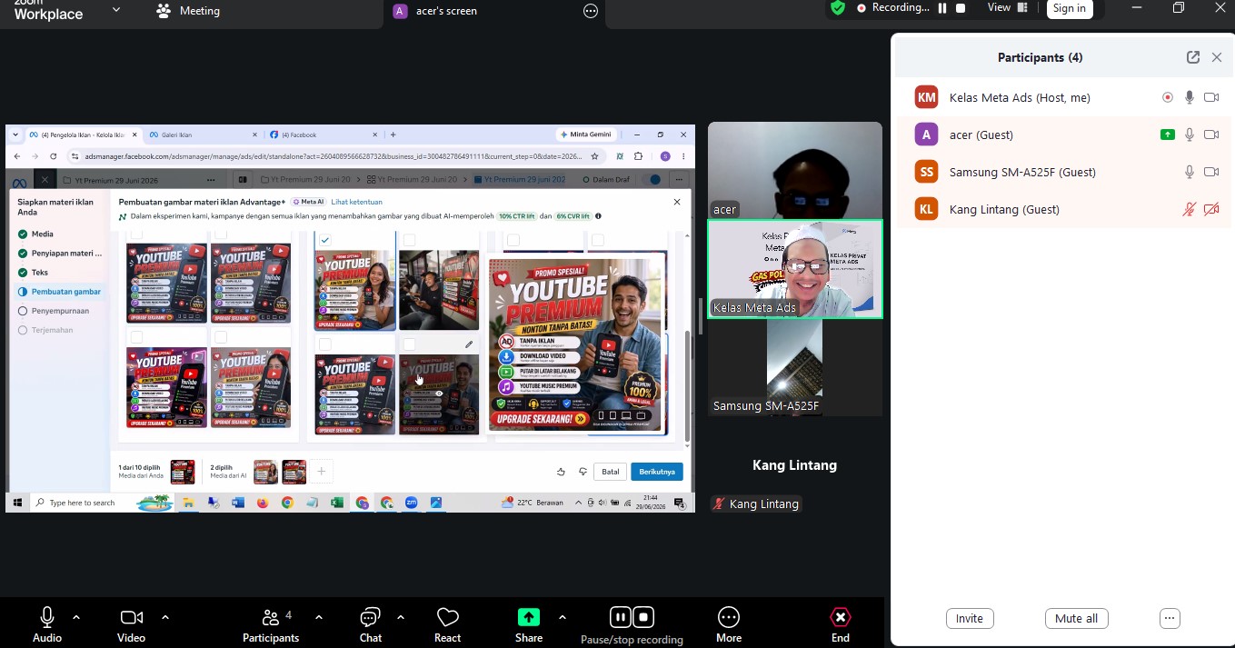This screenshot has width=1235, height=648.
Task: Expand the Chat options caret
Action: point(401,617)
